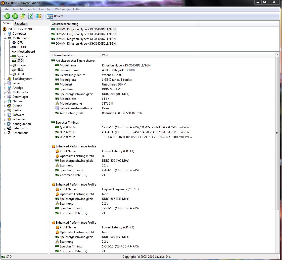The height and width of the screenshot is (260, 282).
Task: Open the Bericht menu
Action: click(31, 9)
